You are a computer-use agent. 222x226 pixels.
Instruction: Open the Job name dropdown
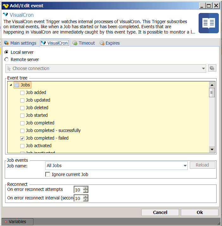tap(185, 166)
